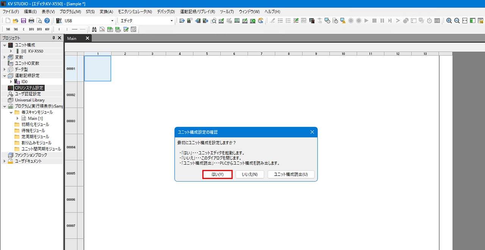Close the ユニット構成設定の確認 dialog
The width and height of the screenshot is (485, 250).
tap(312, 132)
